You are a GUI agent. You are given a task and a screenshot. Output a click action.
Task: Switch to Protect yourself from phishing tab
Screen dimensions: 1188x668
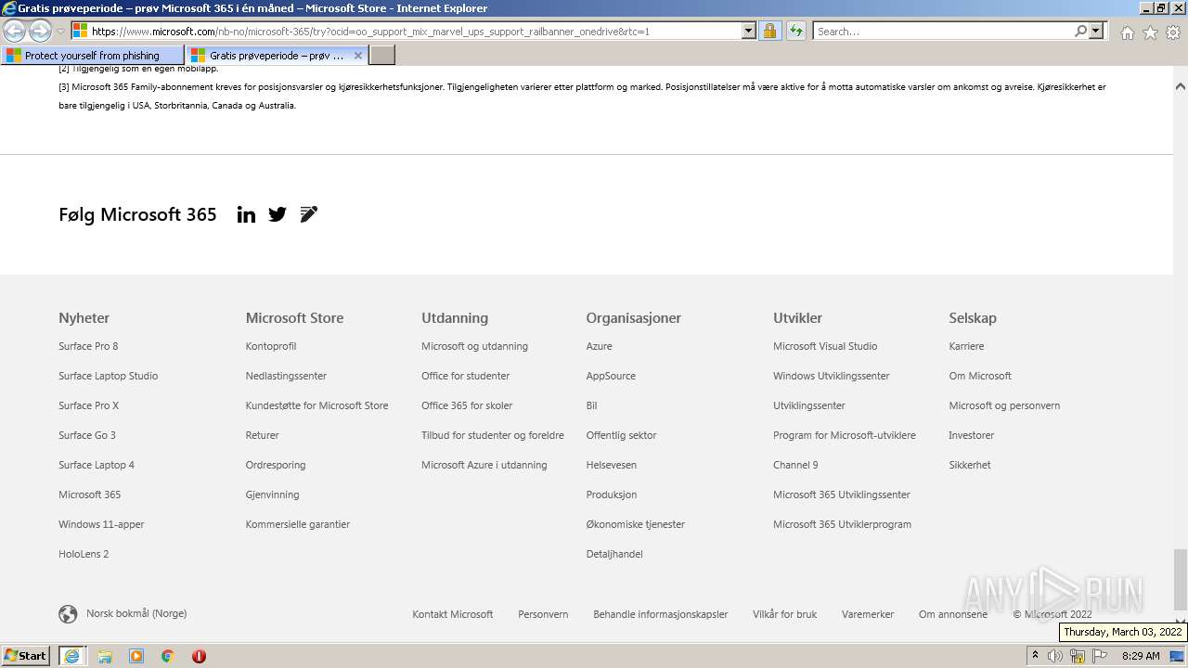click(x=92, y=56)
